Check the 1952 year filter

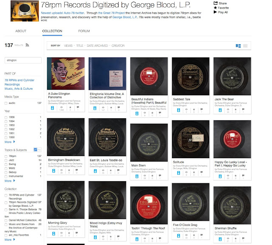(6, 130)
